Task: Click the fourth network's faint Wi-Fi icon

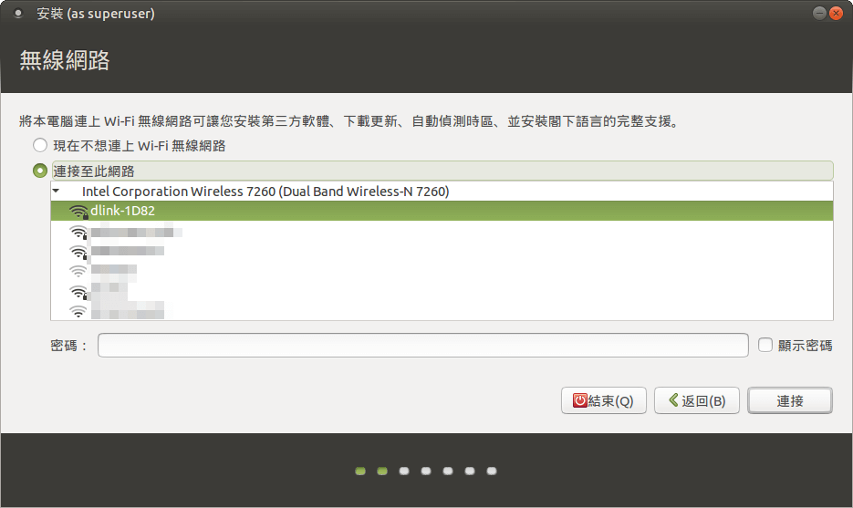Action: tap(78, 270)
